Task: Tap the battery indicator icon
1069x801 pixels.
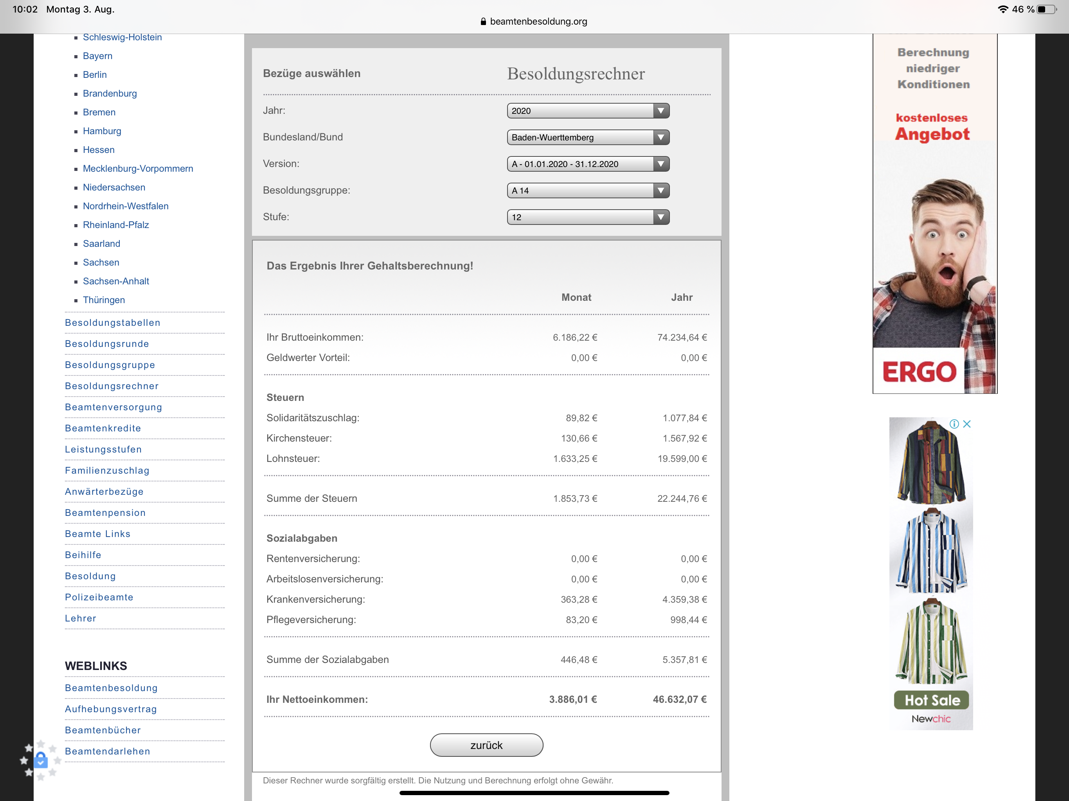Action: point(1046,9)
